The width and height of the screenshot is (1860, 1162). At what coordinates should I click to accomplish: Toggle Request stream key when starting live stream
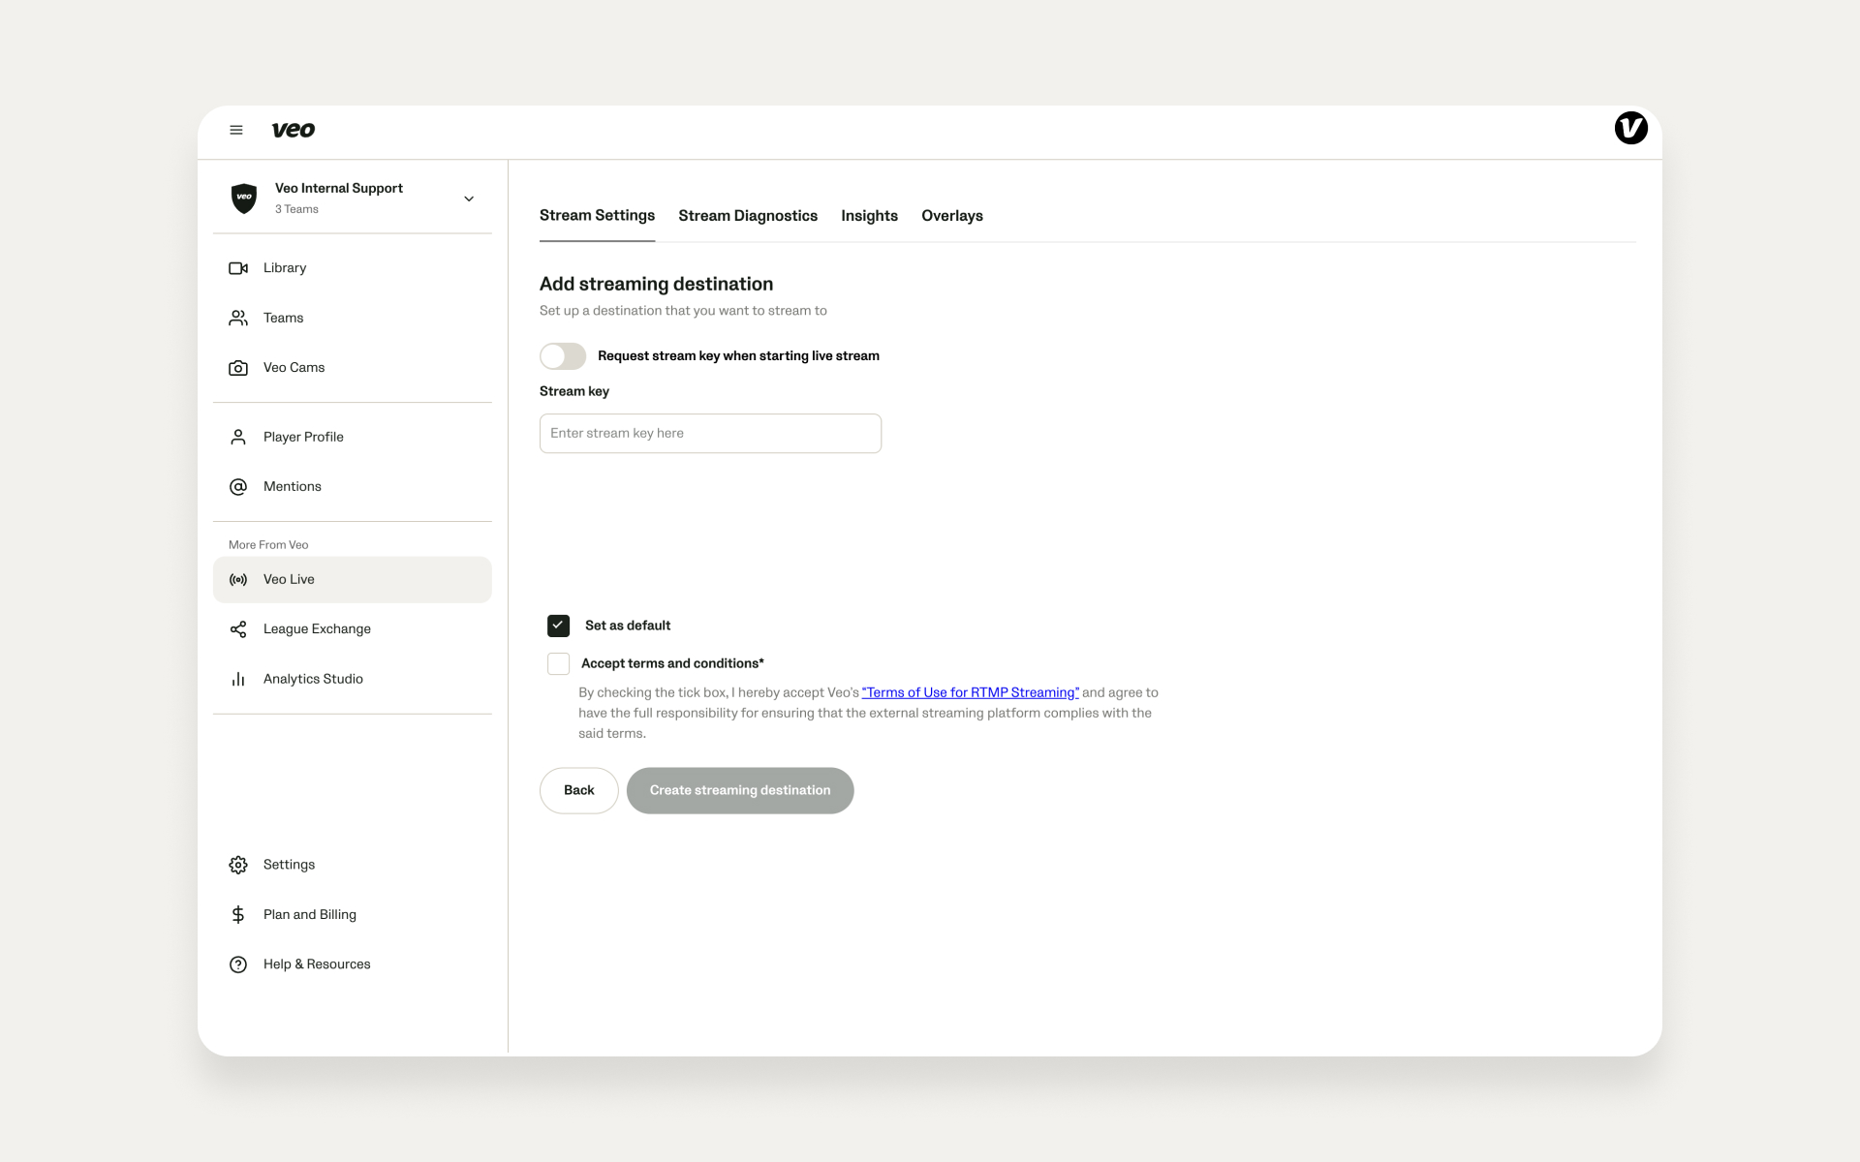pyautogui.click(x=563, y=356)
